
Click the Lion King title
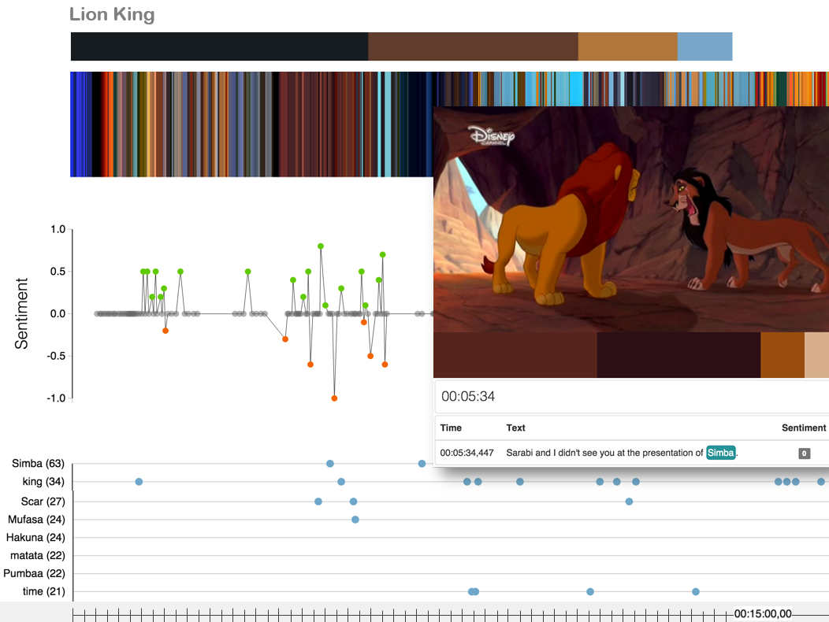coord(112,14)
